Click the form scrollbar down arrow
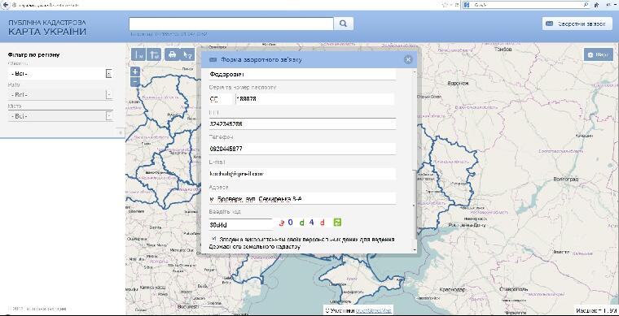 414,249
